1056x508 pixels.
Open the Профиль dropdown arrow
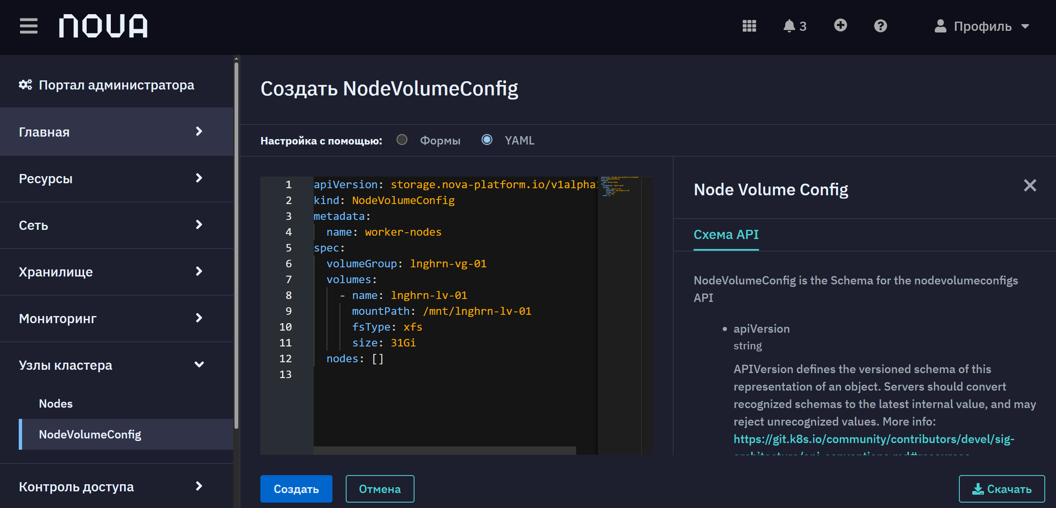pyautogui.click(x=1025, y=26)
